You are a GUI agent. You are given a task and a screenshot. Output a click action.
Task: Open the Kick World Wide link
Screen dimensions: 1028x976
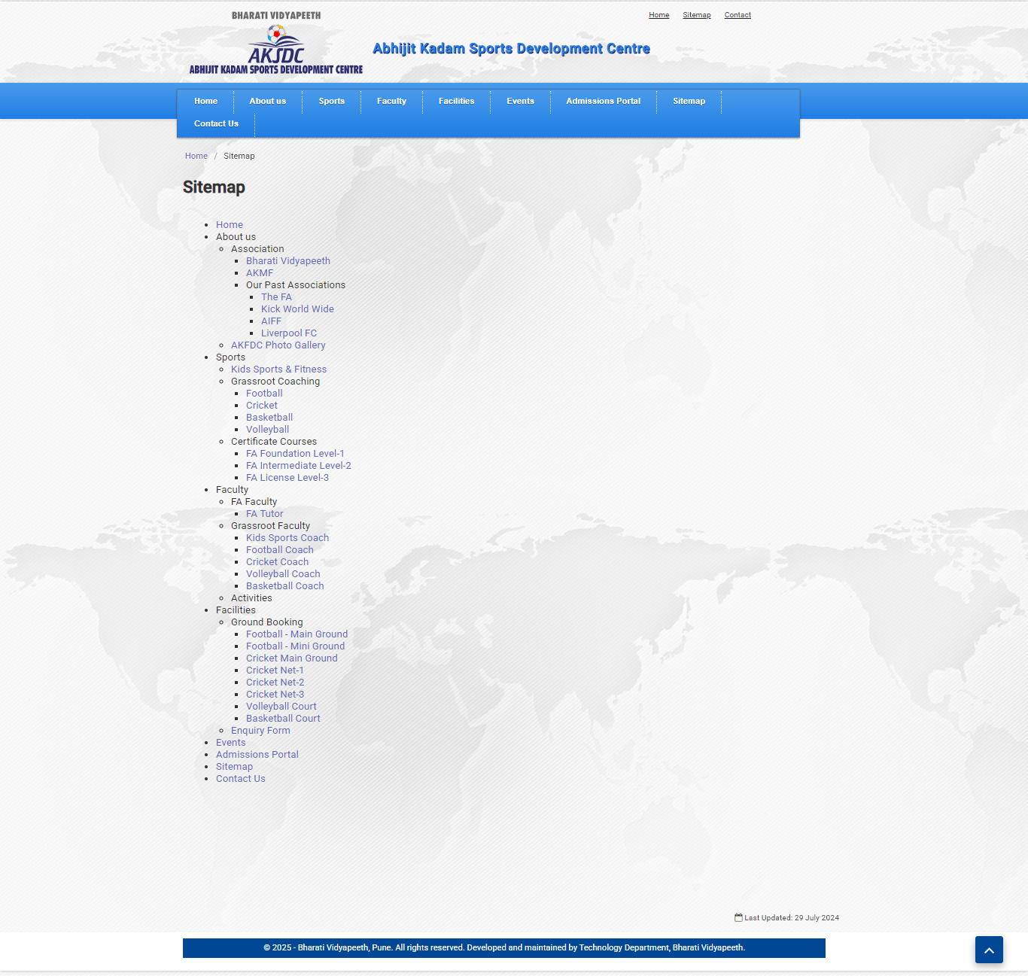(x=297, y=309)
